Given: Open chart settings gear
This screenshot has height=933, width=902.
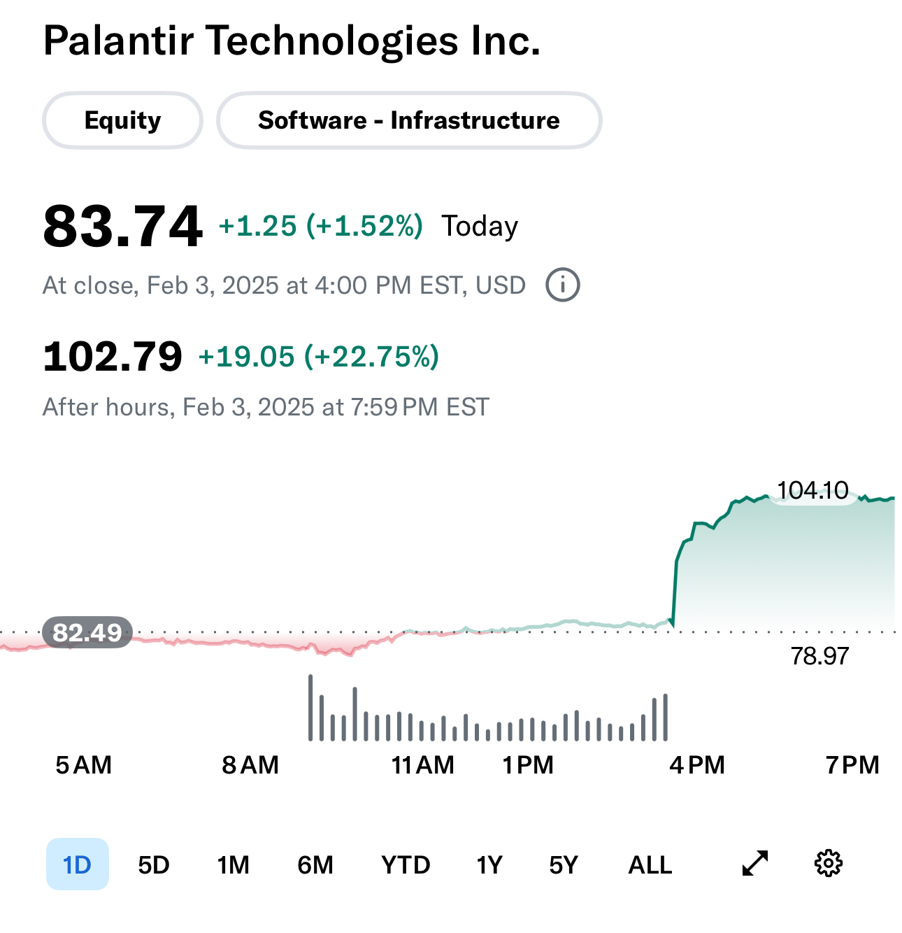Looking at the screenshot, I should click(829, 864).
